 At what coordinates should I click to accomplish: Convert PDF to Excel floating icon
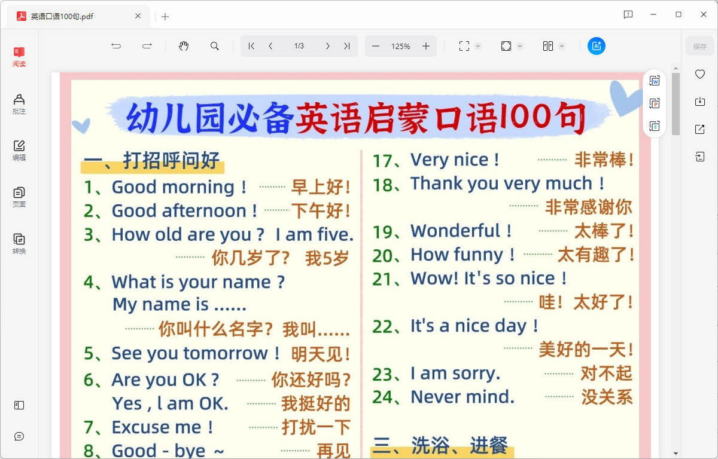[655, 126]
